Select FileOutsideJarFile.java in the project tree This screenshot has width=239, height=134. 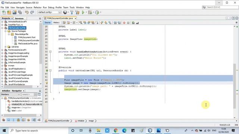(x=28, y=44)
